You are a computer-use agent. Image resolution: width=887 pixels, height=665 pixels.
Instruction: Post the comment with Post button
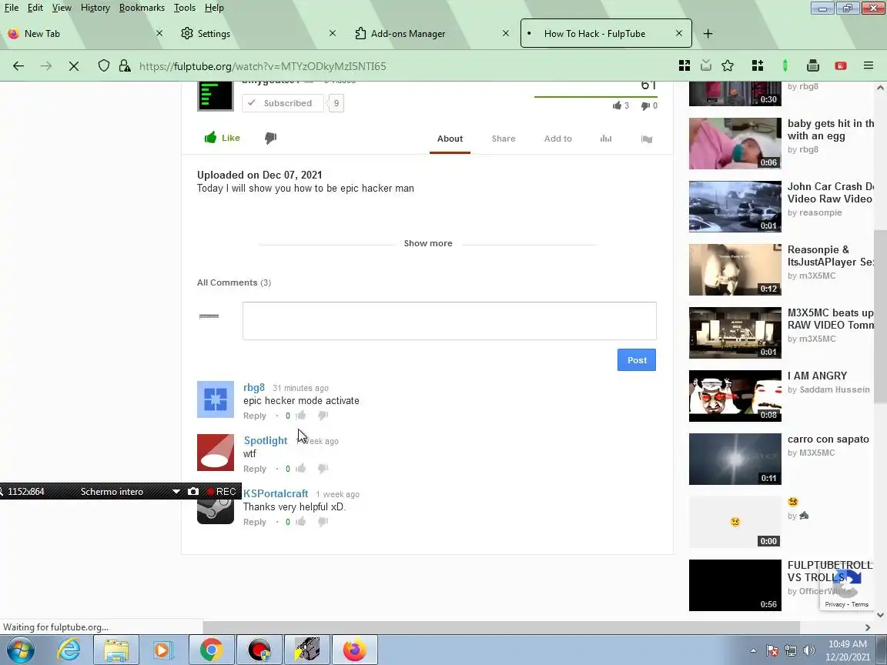coord(637,360)
